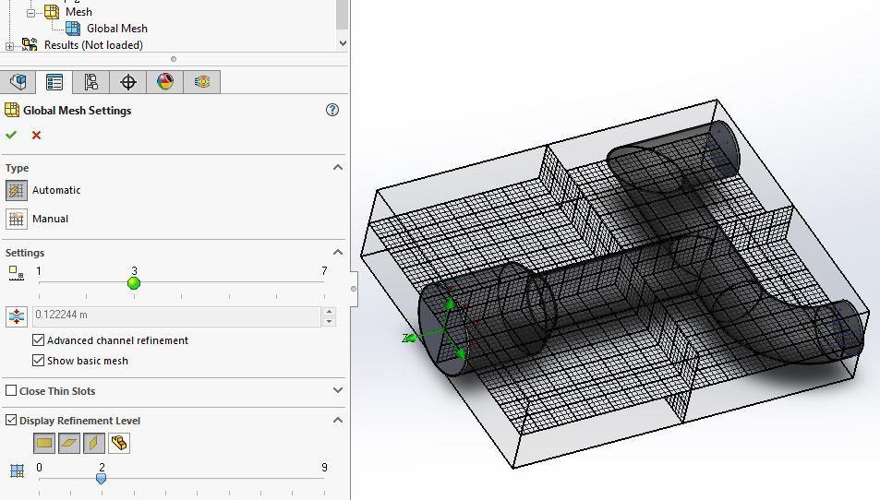Expand the Results (Not loaded) node
The width and height of the screenshot is (880, 500).
9,46
